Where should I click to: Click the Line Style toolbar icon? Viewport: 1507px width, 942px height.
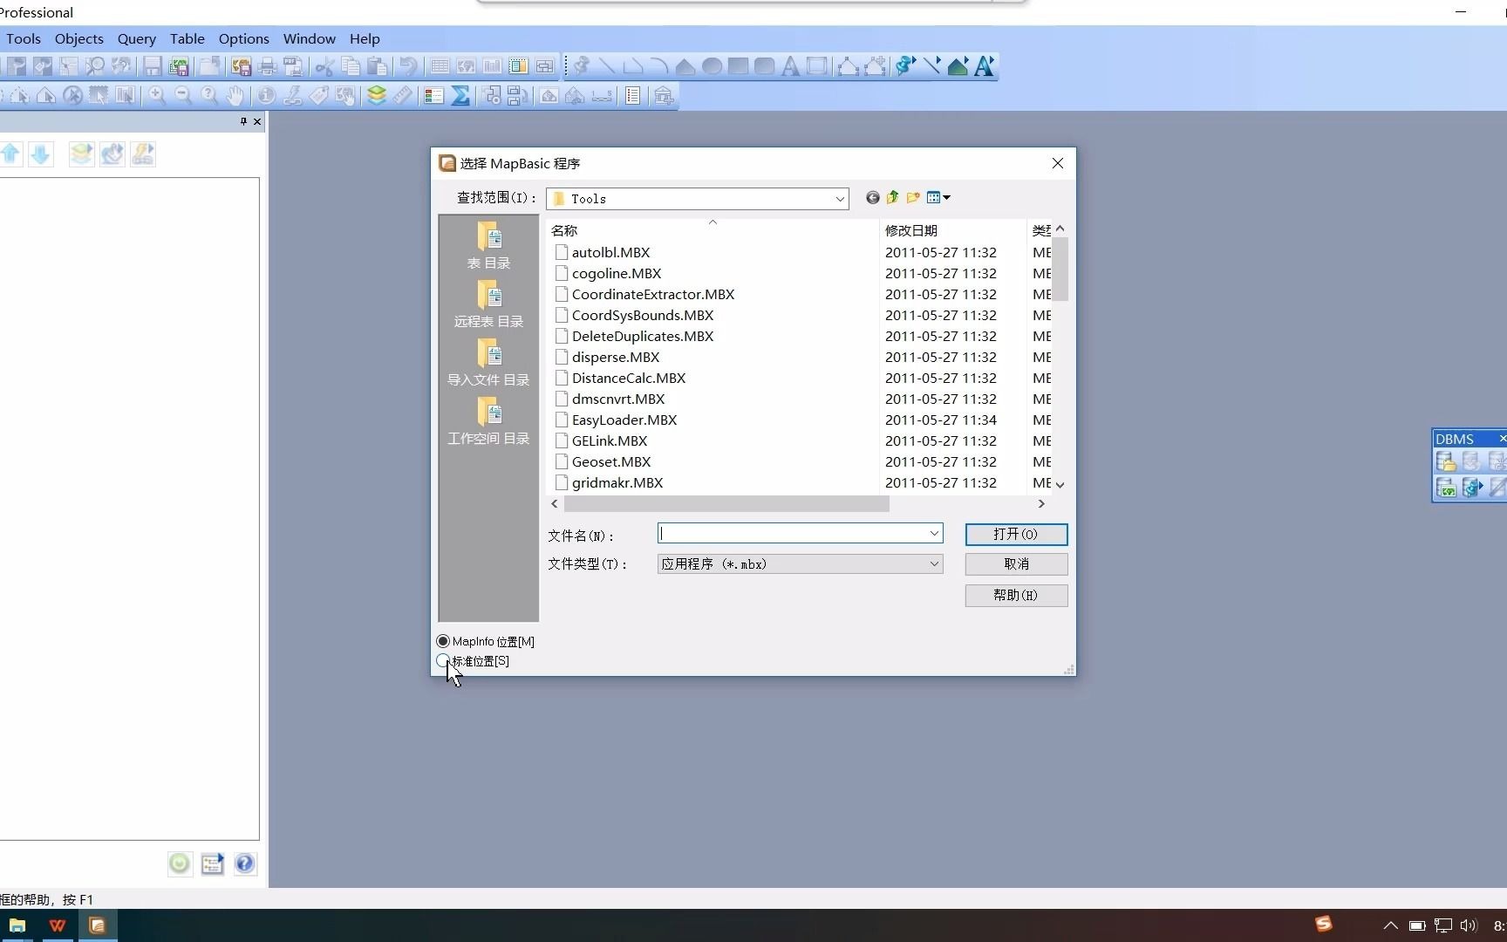(931, 66)
